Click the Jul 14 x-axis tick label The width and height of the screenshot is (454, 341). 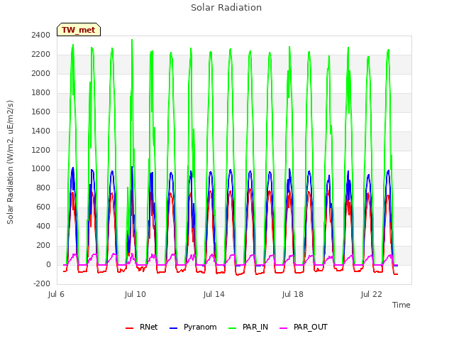214,294
